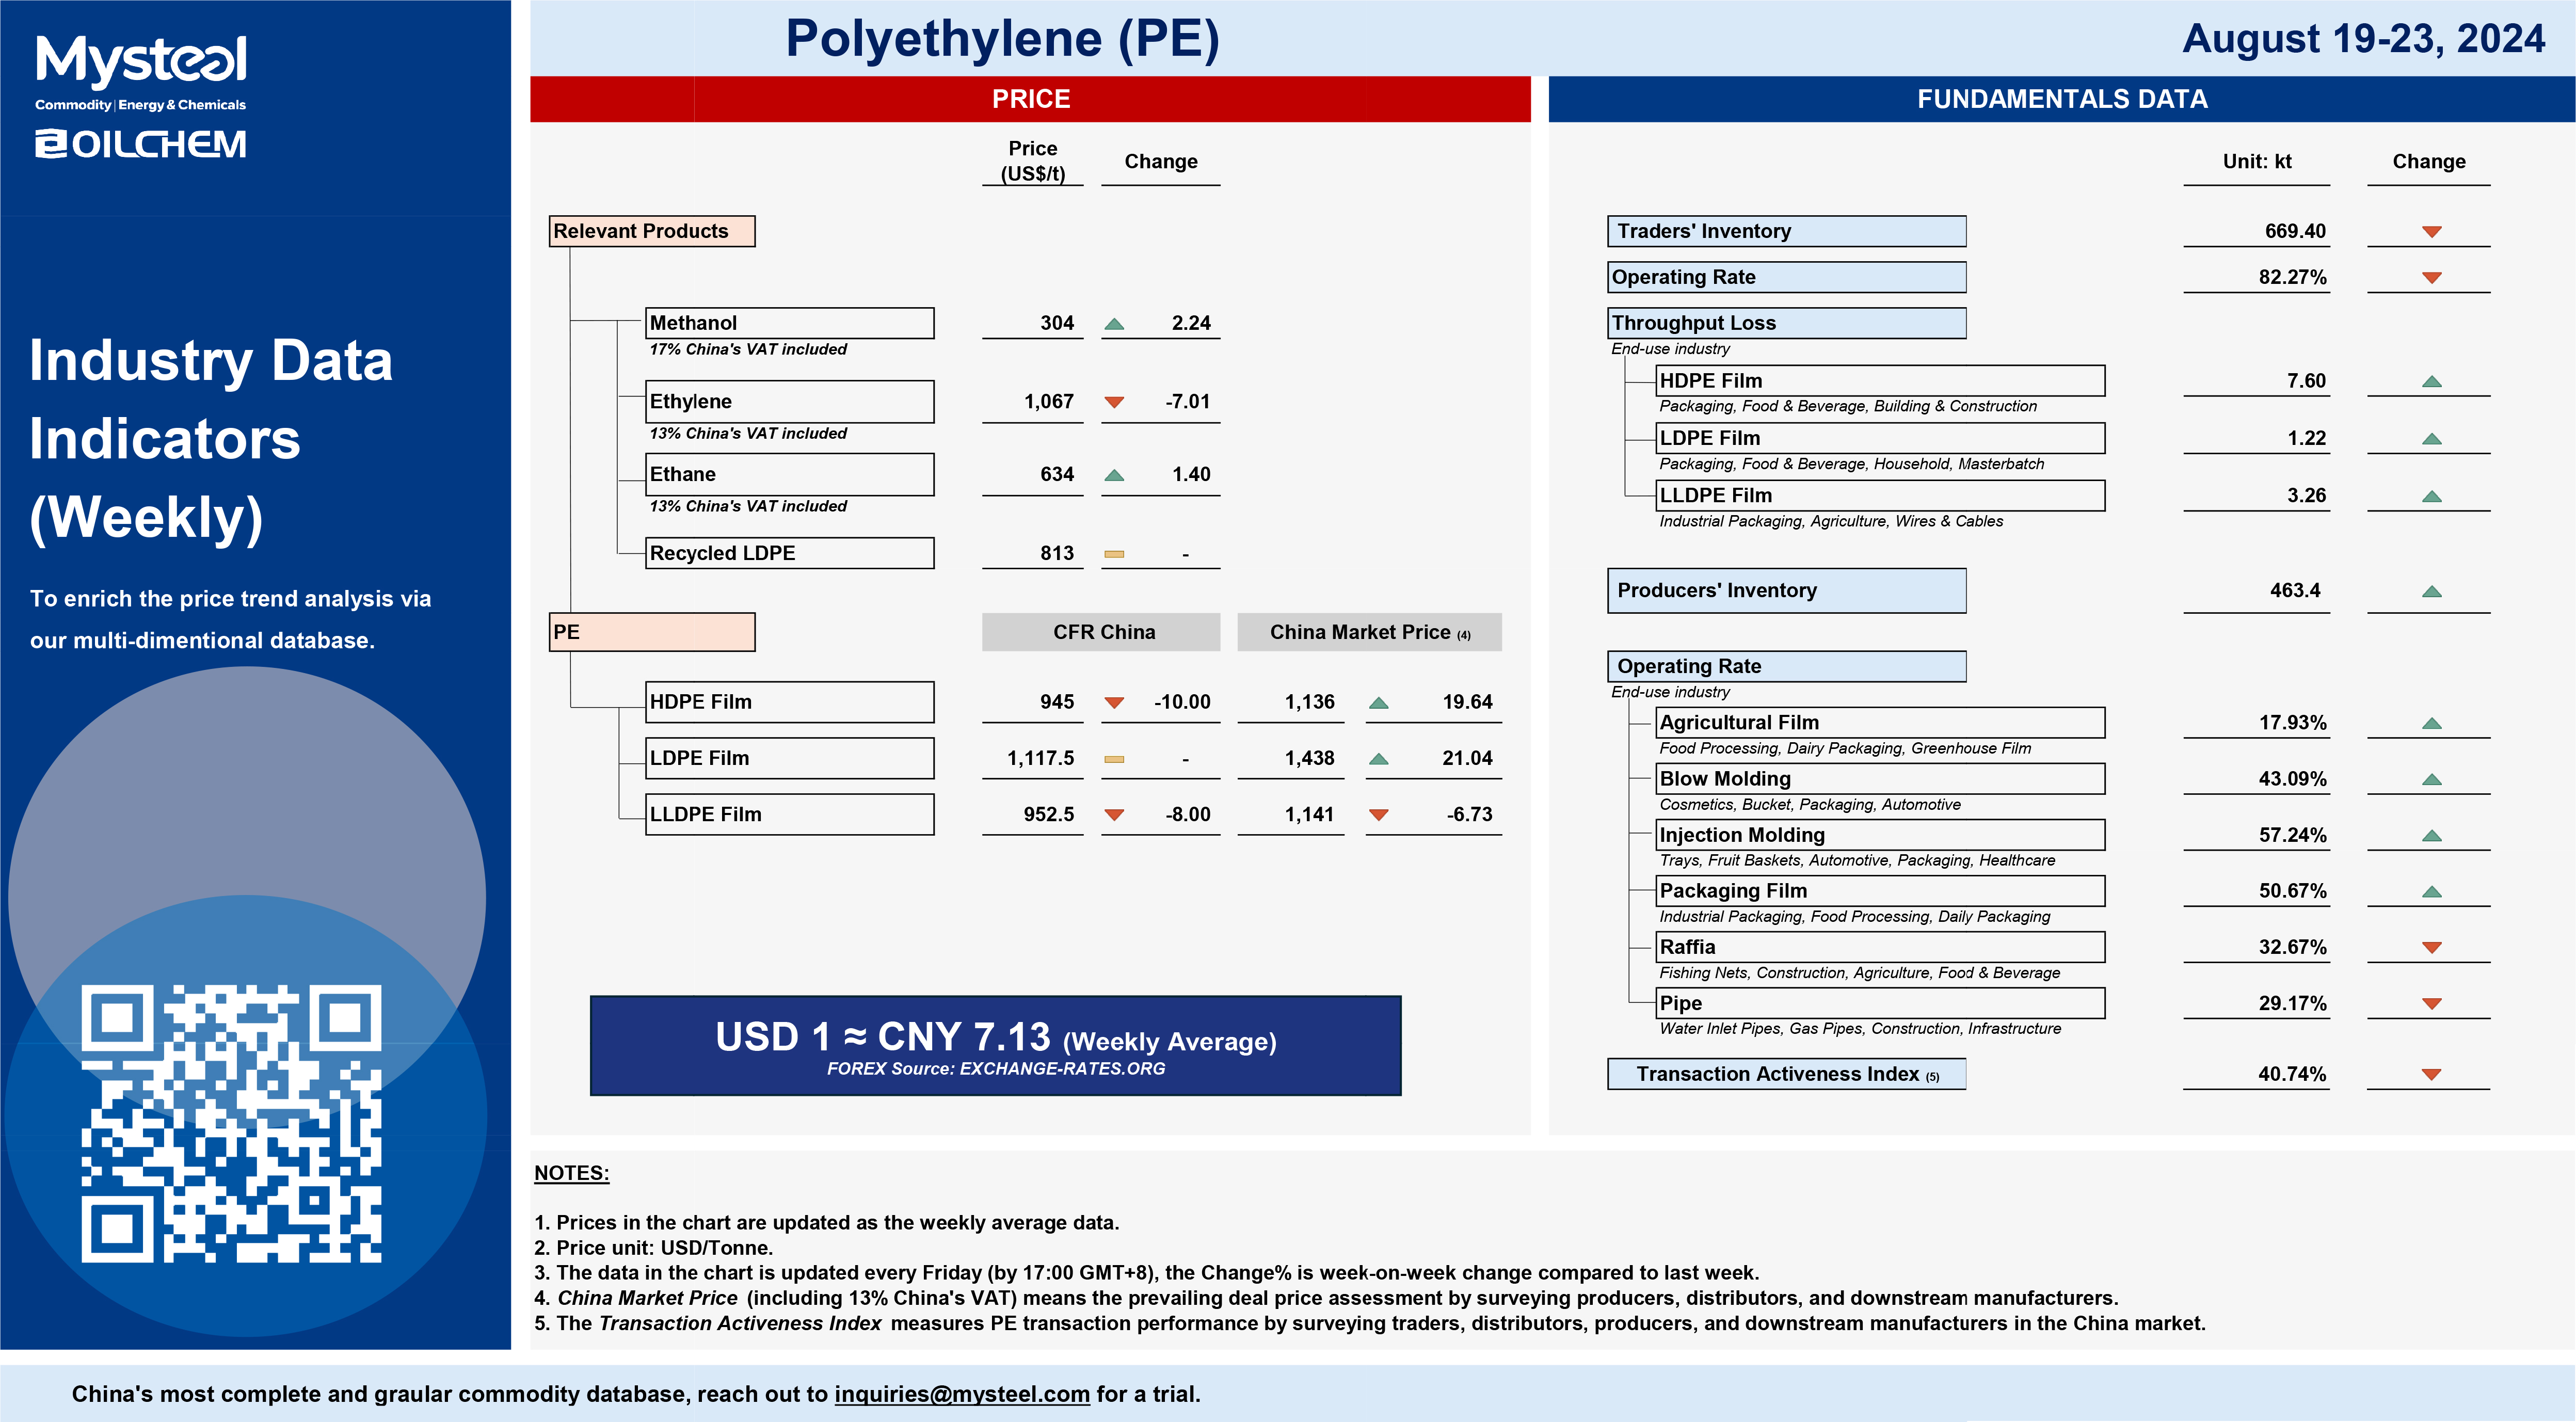The height and width of the screenshot is (1422, 2576).
Task: Click LLDPE Film CFR China down arrow
Action: pos(1114,815)
